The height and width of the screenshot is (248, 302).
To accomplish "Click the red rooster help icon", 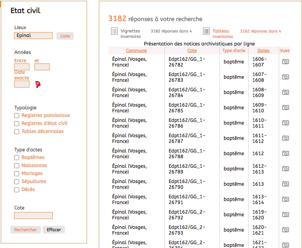I will click(x=37, y=84).
